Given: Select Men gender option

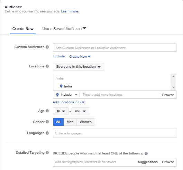Looking at the screenshot, I should (x=70, y=122).
